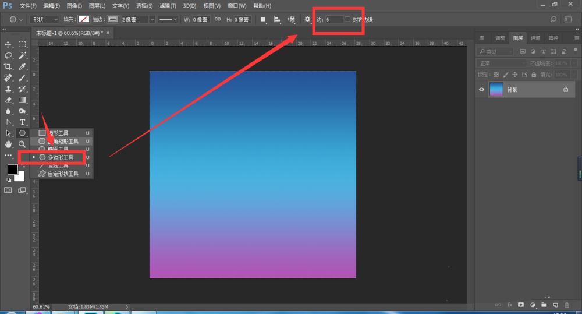Enable the 对齐边缘 checkbox
Image resolution: width=582 pixels, height=314 pixels.
347,19
